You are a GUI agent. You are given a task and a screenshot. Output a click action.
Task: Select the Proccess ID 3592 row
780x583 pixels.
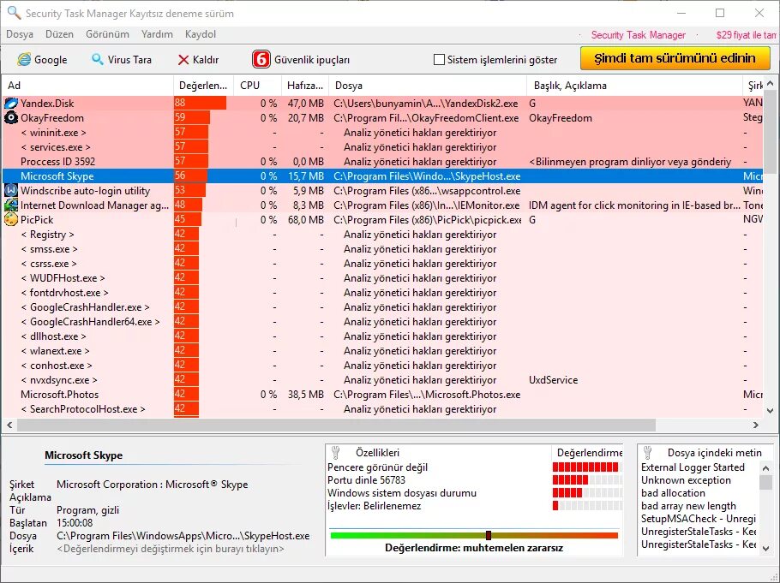tap(382, 162)
